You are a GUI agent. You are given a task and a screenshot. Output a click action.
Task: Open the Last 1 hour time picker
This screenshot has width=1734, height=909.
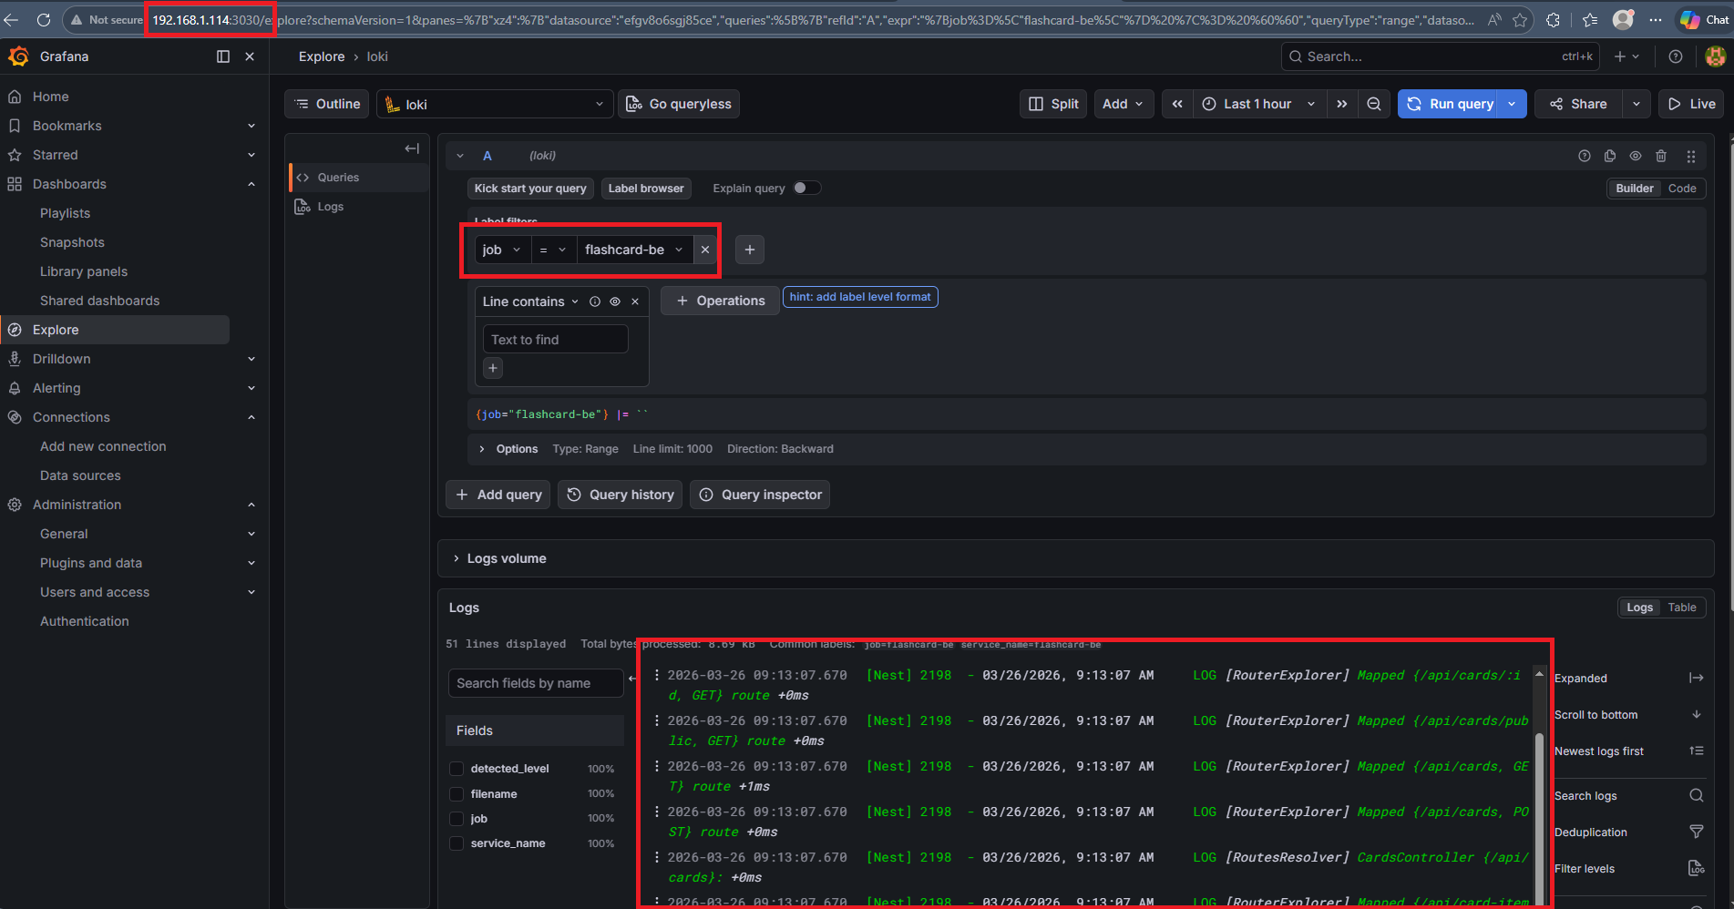point(1258,104)
